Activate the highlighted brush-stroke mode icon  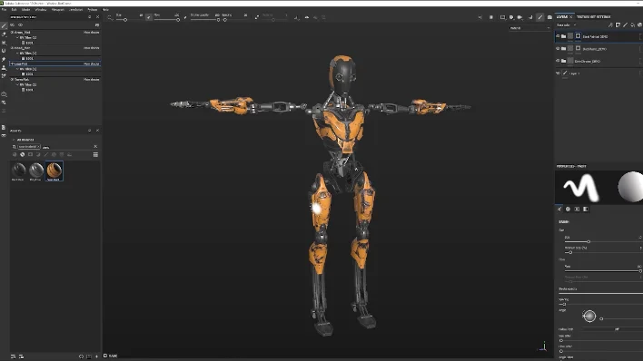540,17
